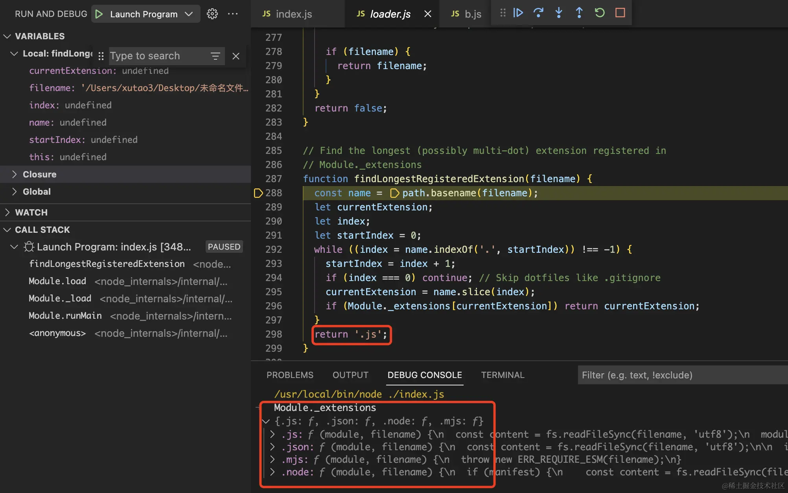The width and height of the screenshot is (788, 493).
Task: Select the currentExtension variable row
Action: click(126, 71)
